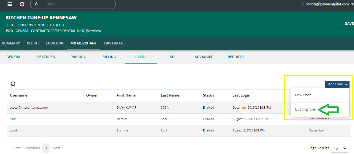Select Existing User from the menu

coord(305,109)
